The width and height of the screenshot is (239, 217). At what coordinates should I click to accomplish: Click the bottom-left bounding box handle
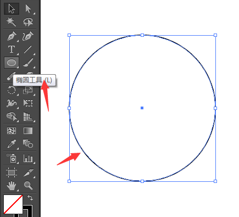click(x=69, y=181)
